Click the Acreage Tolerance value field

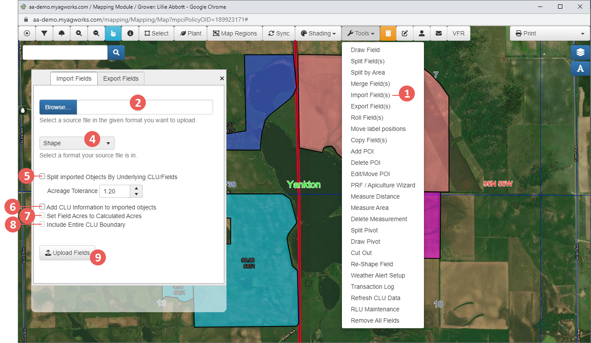(115, 191)
